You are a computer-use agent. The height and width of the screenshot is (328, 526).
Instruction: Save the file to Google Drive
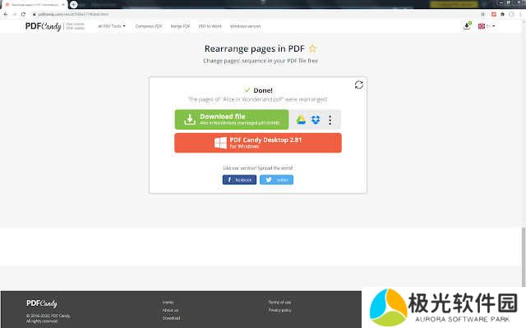(302, 121)
